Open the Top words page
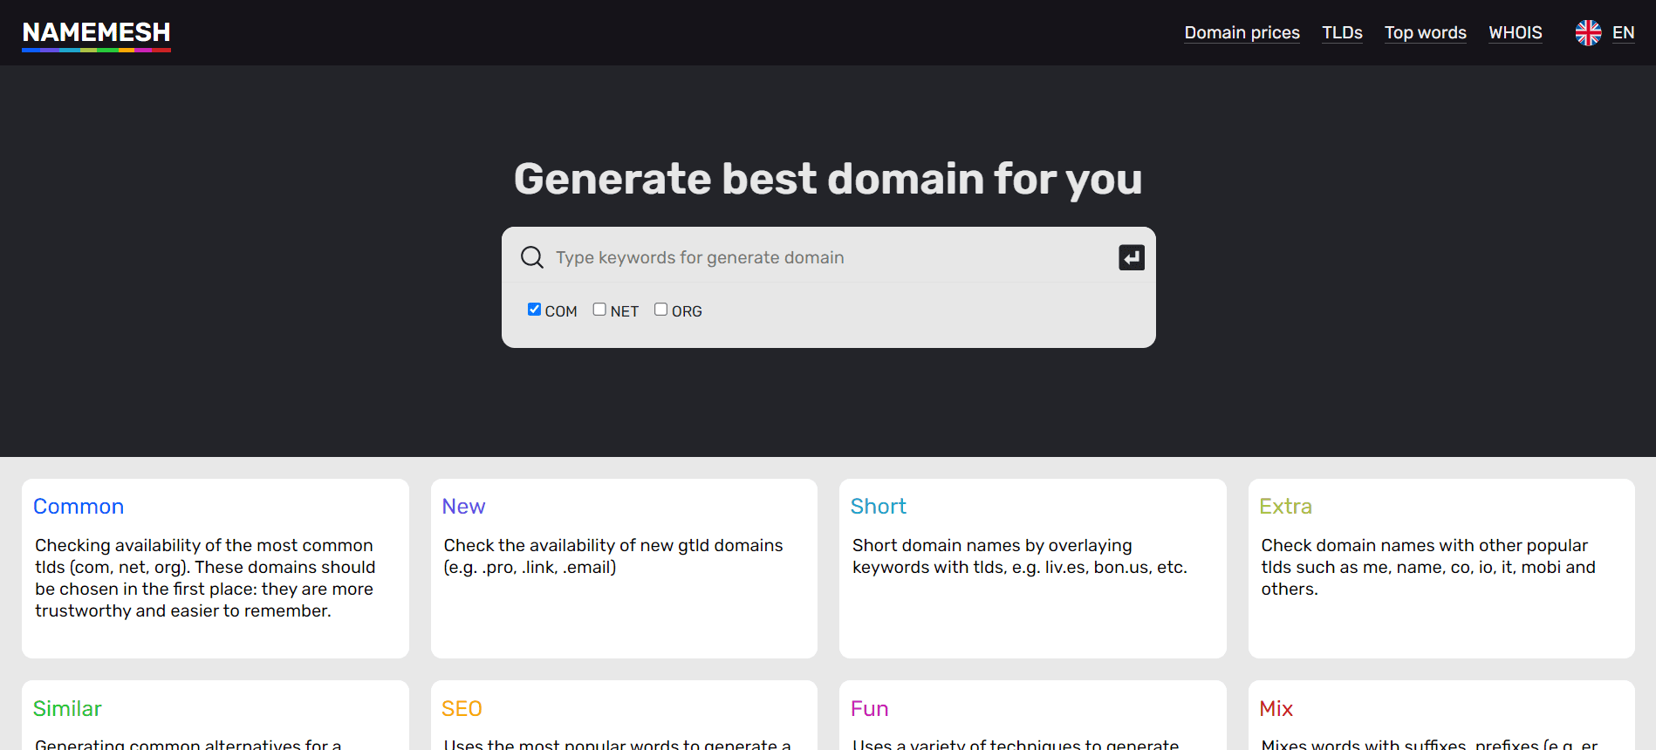Viewport: 1656px width, 750px height. tap(1425, 33)
